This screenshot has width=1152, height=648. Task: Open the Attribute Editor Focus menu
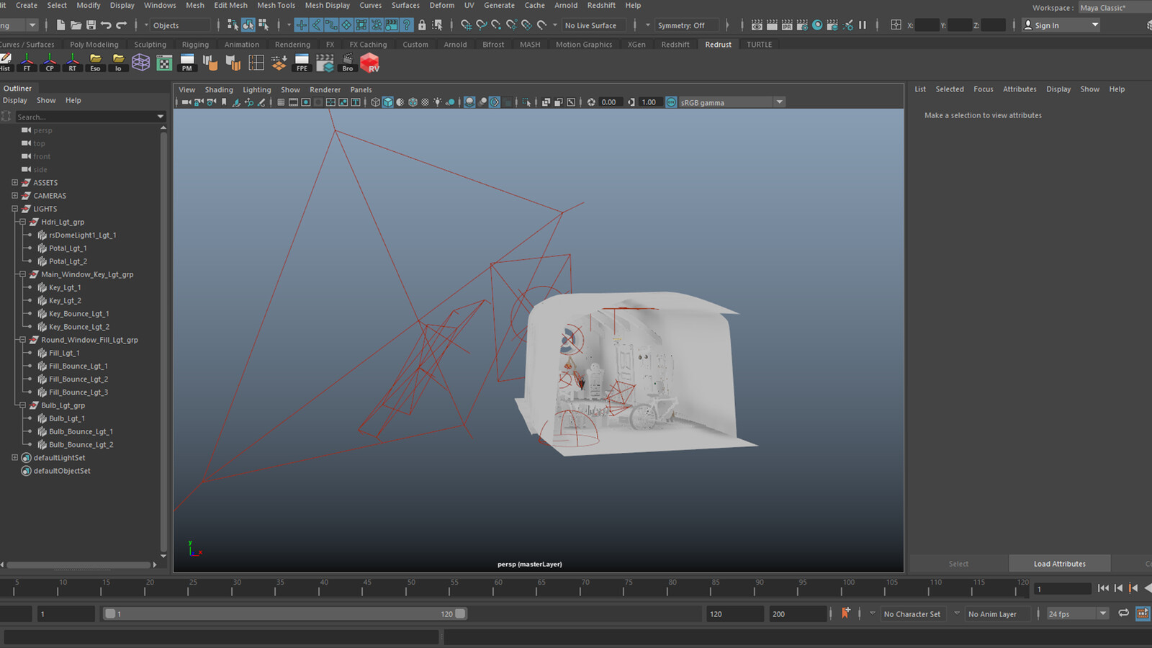(x=983, y=89)
